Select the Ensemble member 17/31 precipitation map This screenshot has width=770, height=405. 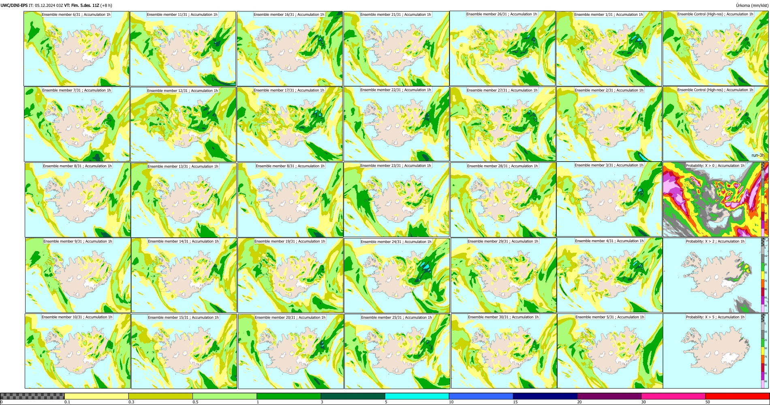[x=290, y=124]
